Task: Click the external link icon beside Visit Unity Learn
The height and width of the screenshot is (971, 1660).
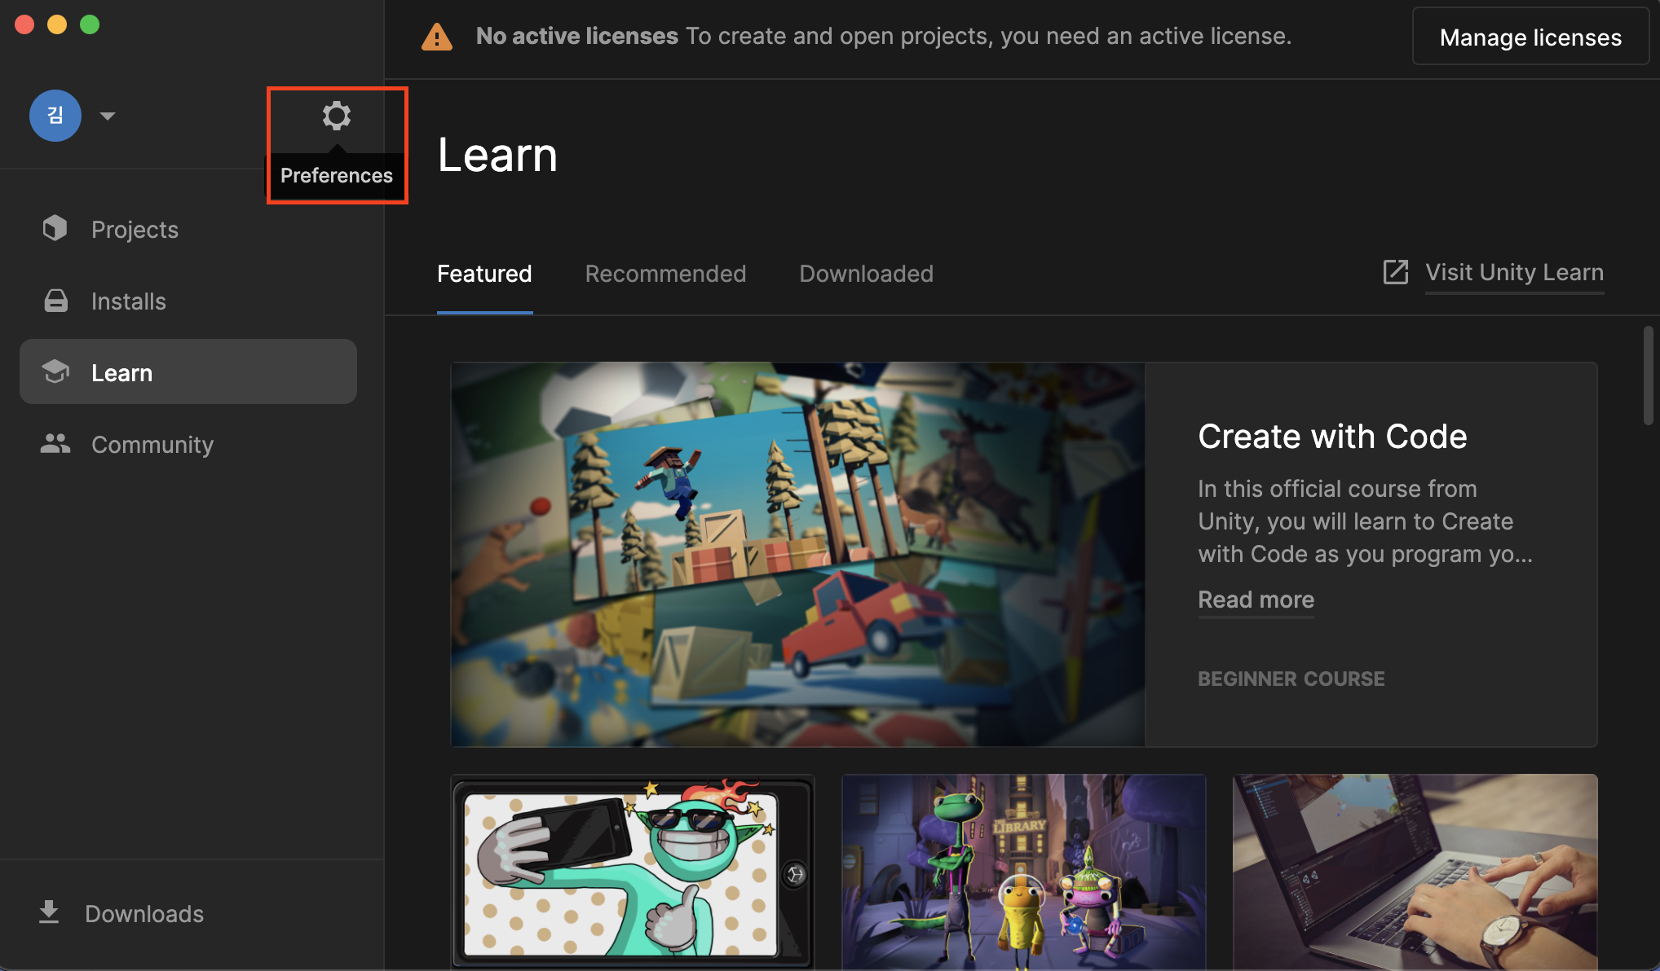Action: pyautogui.click(x=1396, y=272)
